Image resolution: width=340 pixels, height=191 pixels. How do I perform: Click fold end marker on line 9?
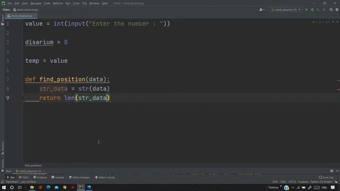[22, 98]
